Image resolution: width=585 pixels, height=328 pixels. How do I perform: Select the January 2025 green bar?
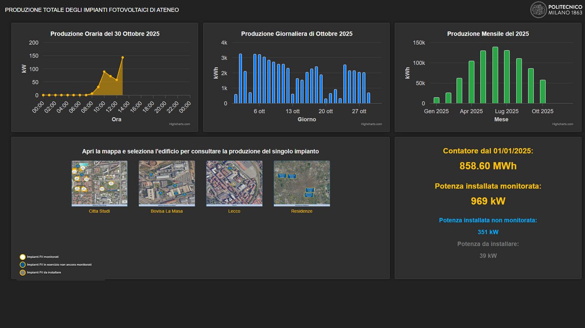(436, 100)
